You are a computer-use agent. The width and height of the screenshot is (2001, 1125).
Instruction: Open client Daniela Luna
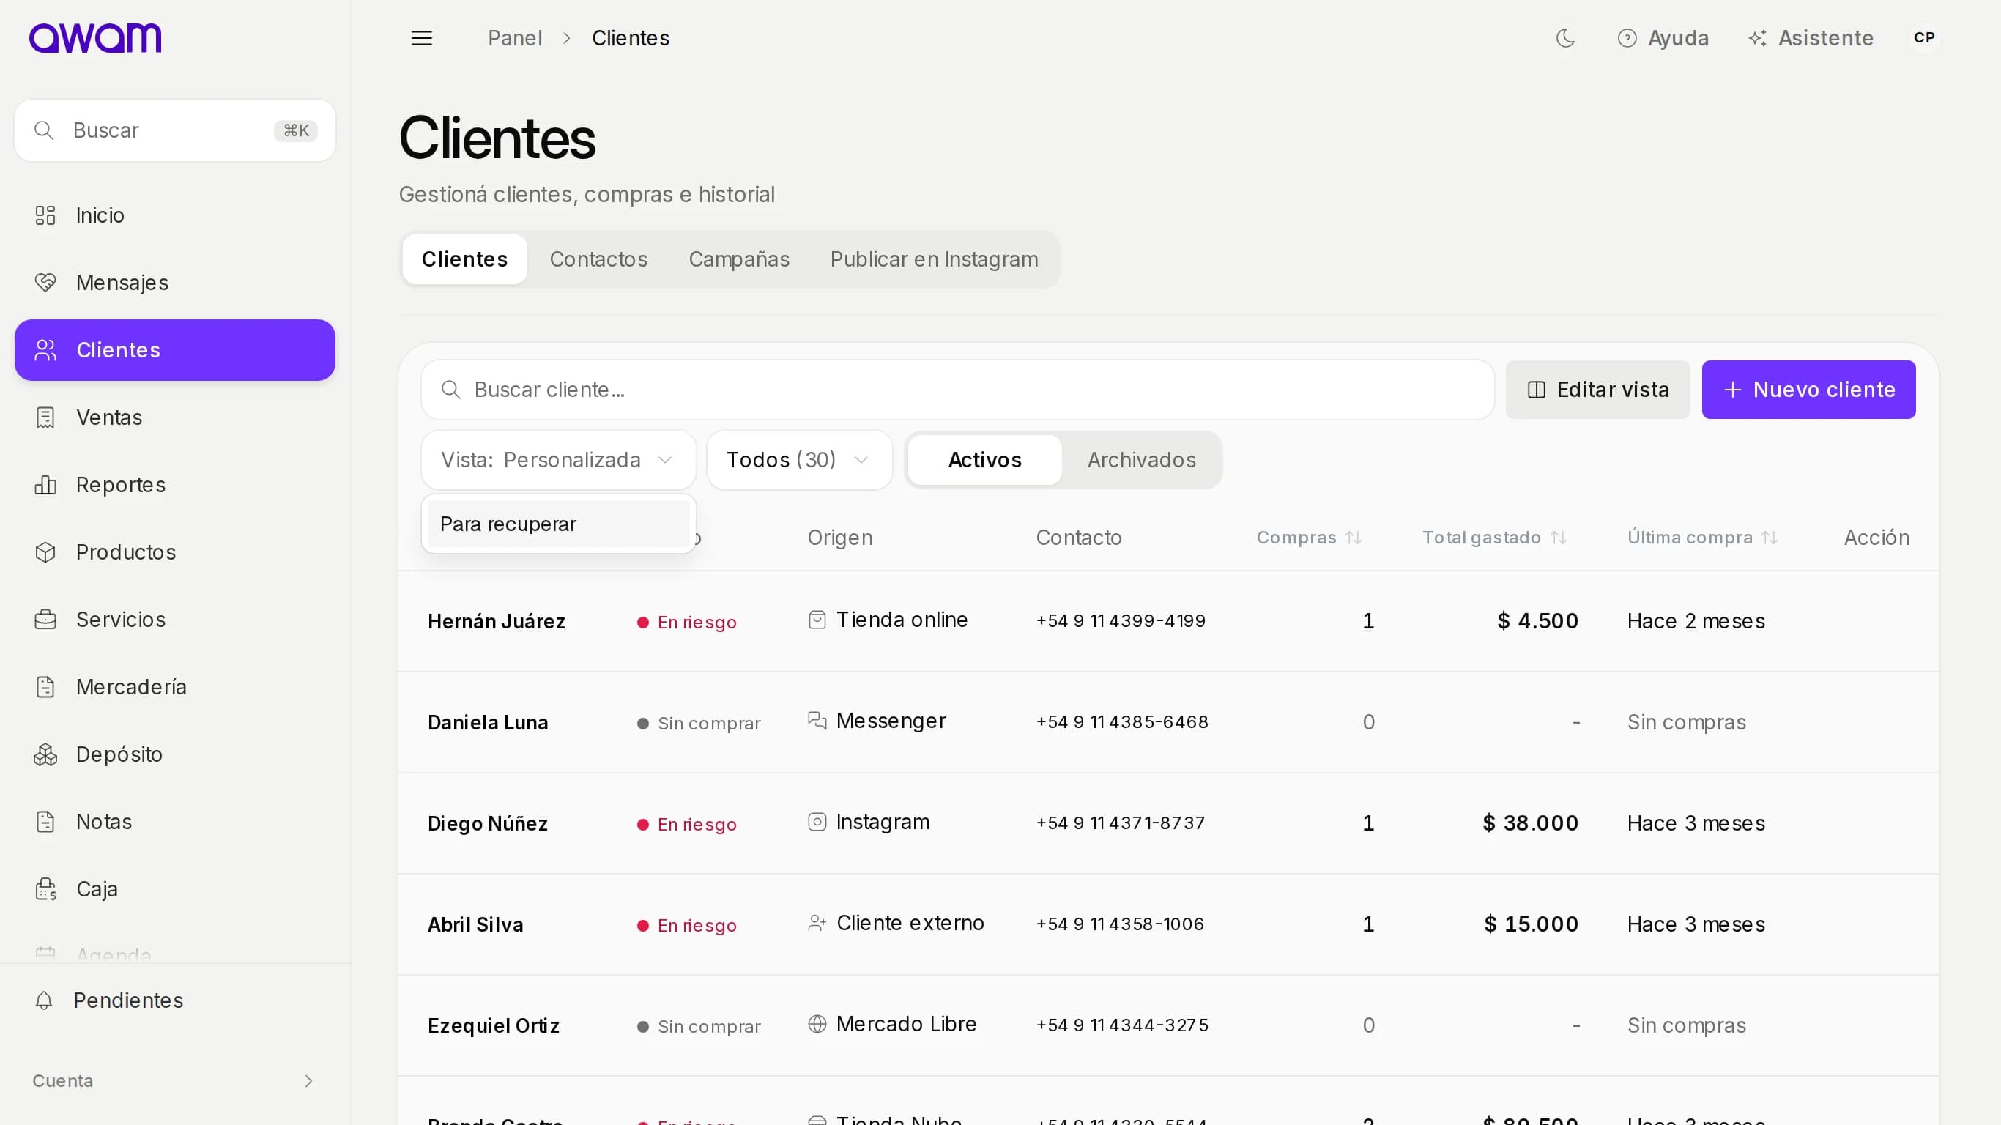[x=488, y=723]
